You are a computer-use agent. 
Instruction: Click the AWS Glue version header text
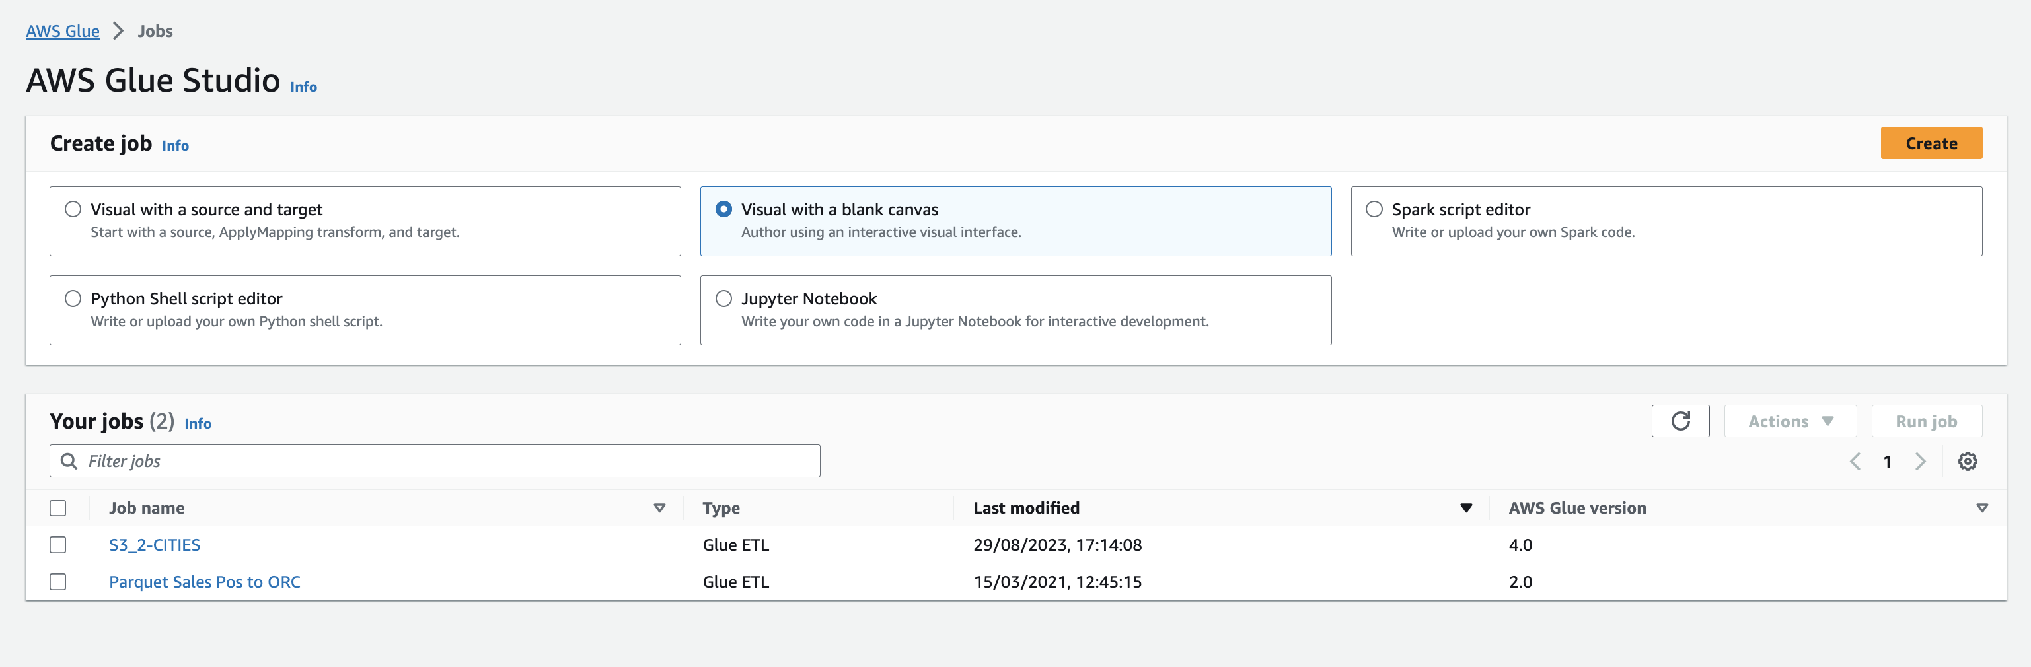point(1577,508)
